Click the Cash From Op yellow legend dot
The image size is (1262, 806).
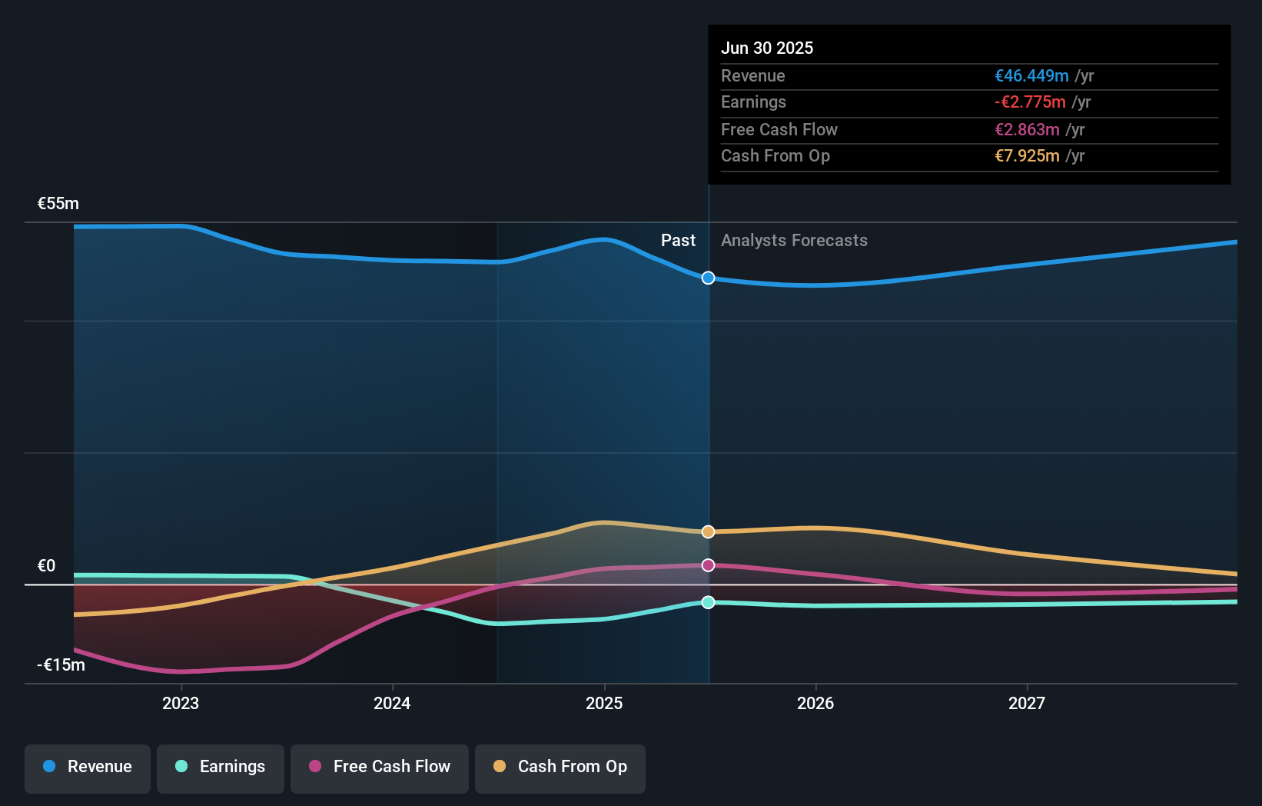point(499,767)
